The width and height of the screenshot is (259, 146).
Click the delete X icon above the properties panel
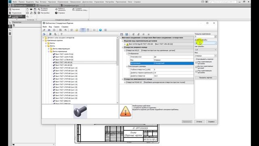149,34
